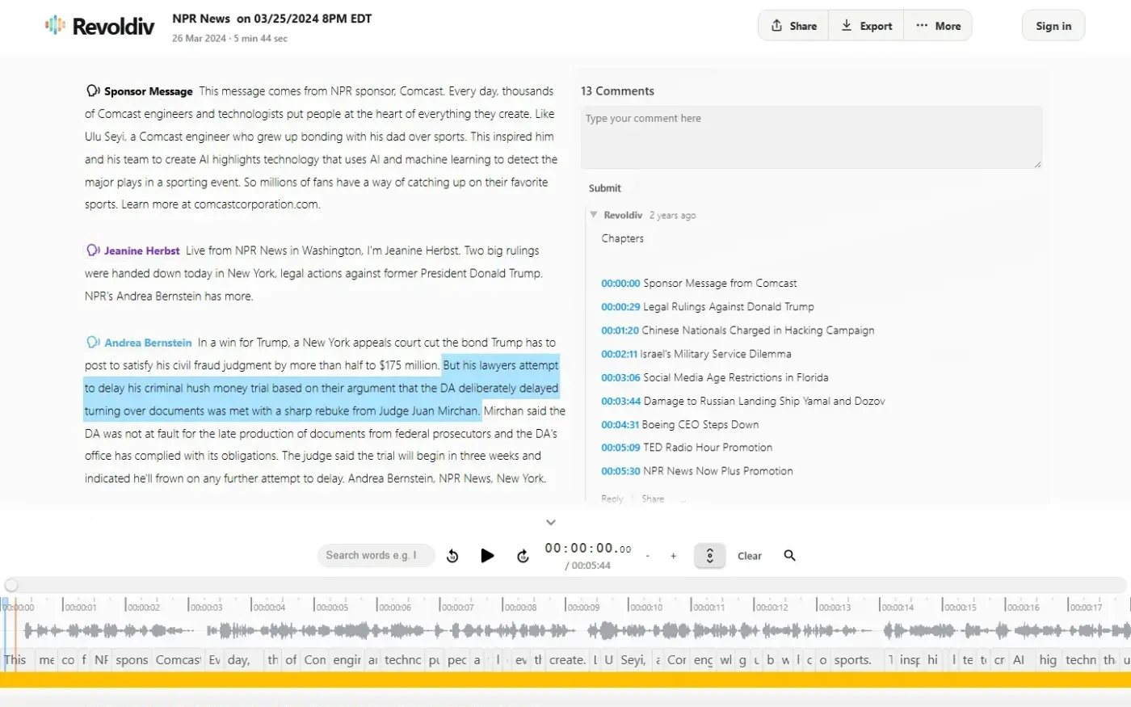1131x707 pixels.
Task: Decrease speed with the minus button
Action: click(x=647, y=556)
